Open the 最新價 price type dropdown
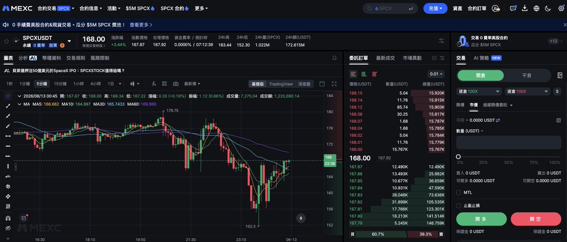The width and height of the screenshot is (567, 242). tap(192, 83)
